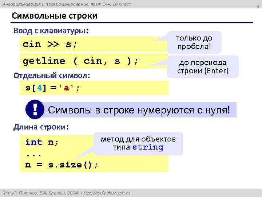The height and width of the screenshot is (197, 262).
Task: Click the copyright text 'К.Ю. Поляков, Е.А. Ерёмин, 2014'
Action: click(x=41, y=193)
